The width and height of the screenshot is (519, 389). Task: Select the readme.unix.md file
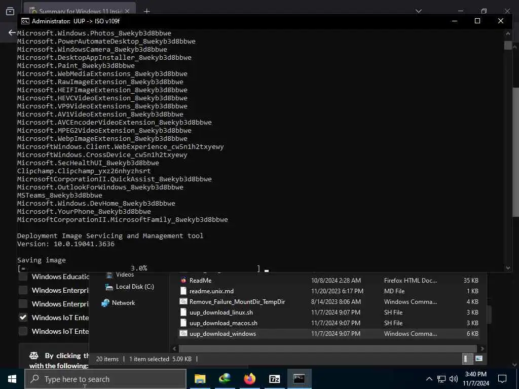pos(211,291)
